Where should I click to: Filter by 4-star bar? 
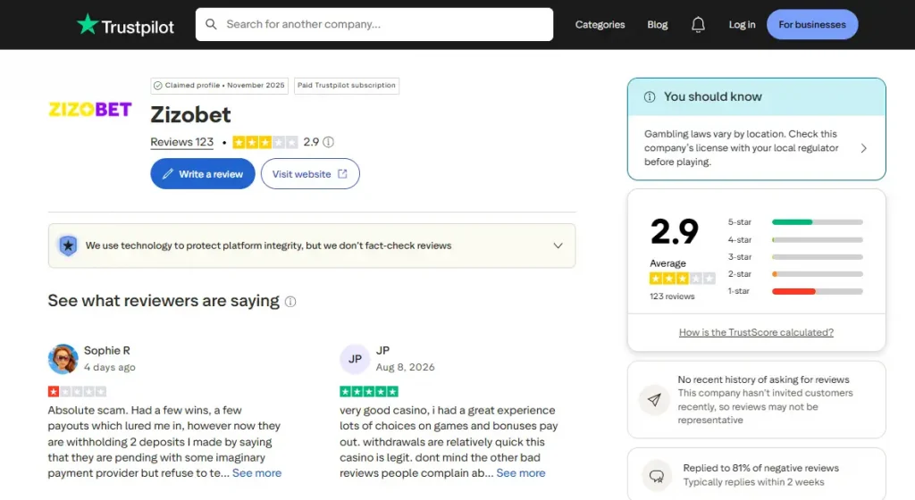[x=817, y=239]
